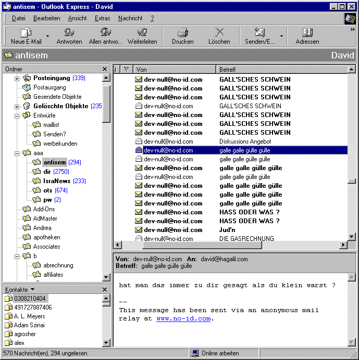Close the Ordner folder pane
This screenshot has height=360, width=359.
pos(105,69)
